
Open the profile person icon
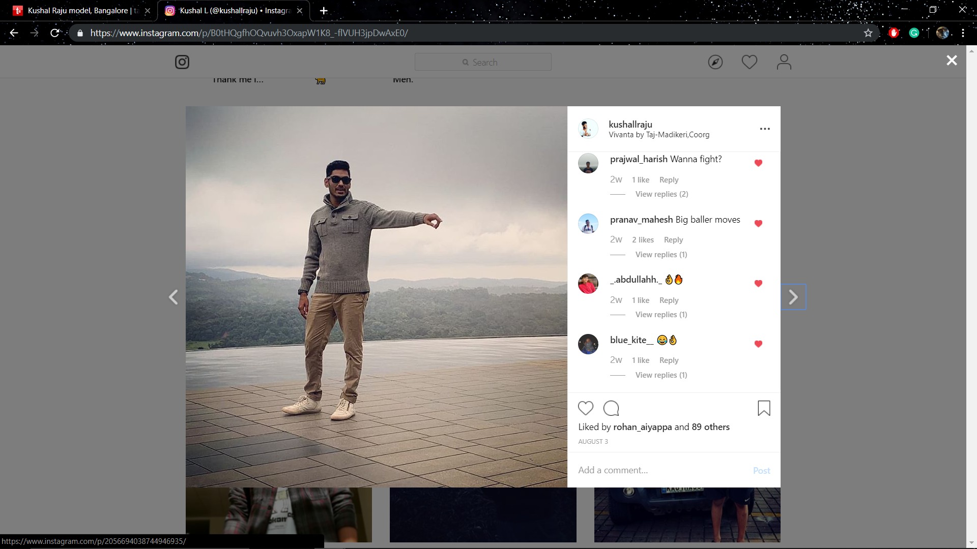(784, 62)
